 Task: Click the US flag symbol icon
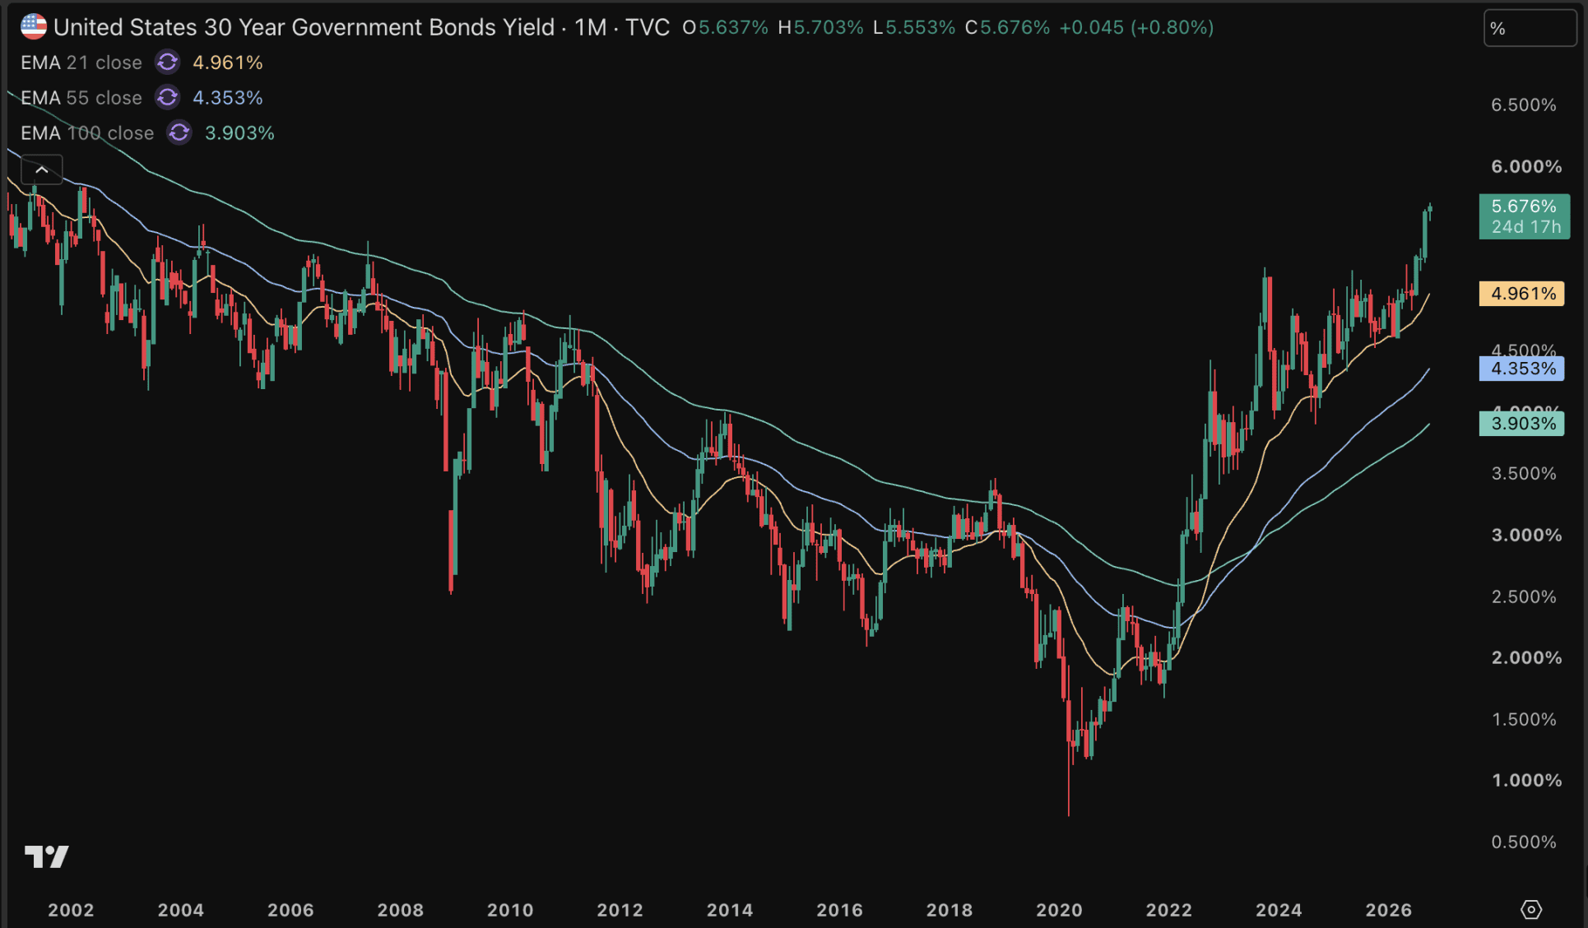point(34,27)
